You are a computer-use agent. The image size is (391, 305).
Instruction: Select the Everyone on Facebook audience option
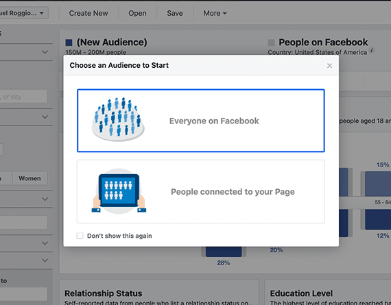tap(201, 121)
